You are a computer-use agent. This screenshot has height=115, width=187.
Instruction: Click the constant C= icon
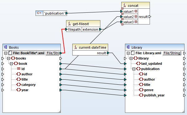click(x=39, y=13)
